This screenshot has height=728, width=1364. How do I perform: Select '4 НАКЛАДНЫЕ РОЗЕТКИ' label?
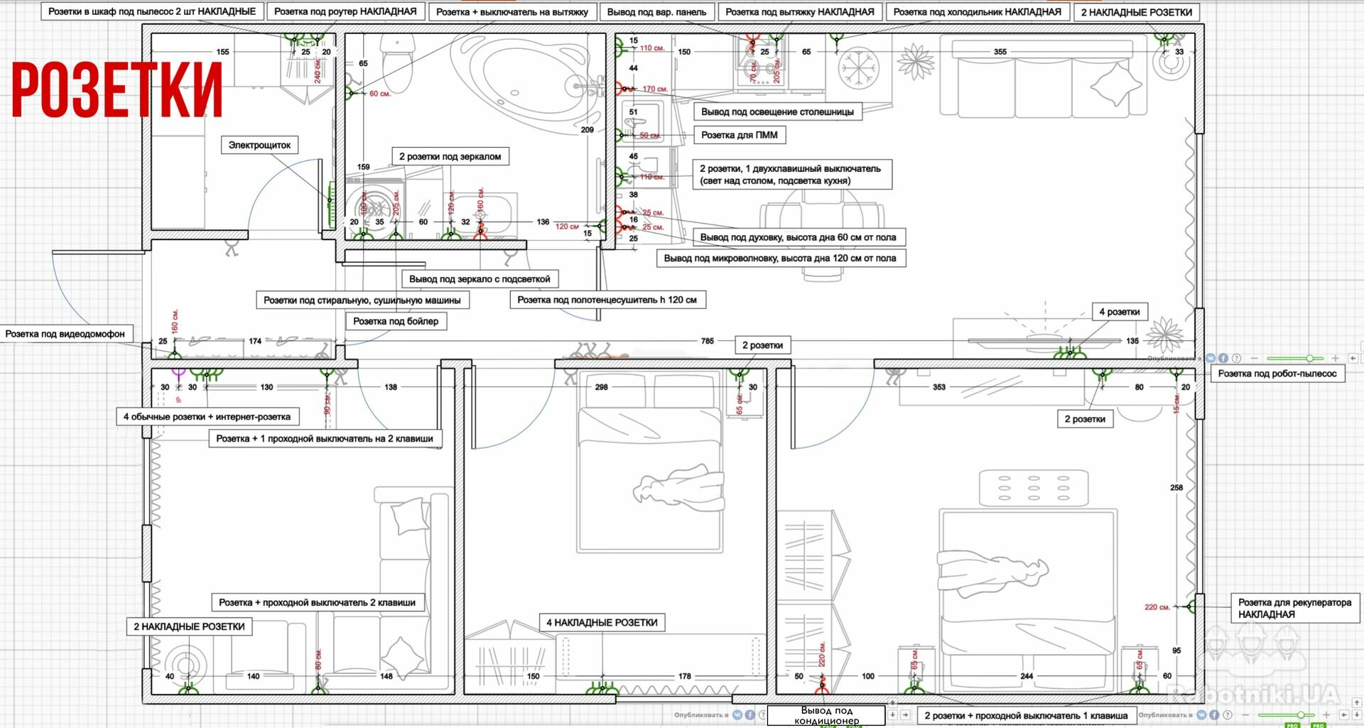(x=602, y=622)
